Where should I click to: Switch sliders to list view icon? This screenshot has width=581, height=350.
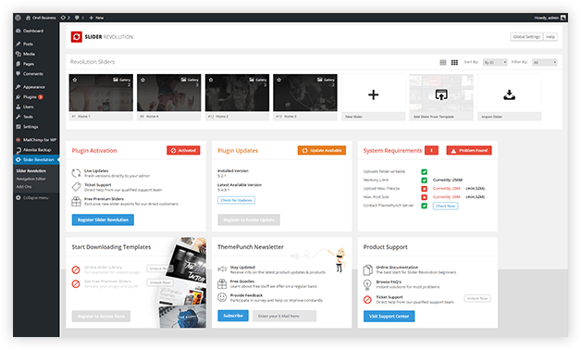[x=443, y=62]
